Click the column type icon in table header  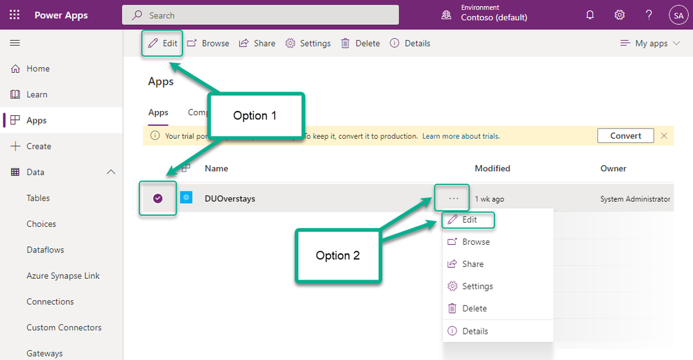coord(186,168)
